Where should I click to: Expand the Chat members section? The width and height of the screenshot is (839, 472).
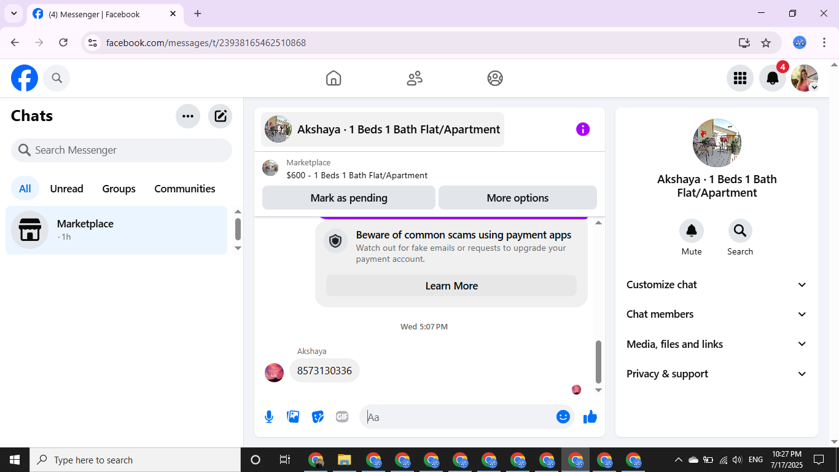(x=717, y=314)
